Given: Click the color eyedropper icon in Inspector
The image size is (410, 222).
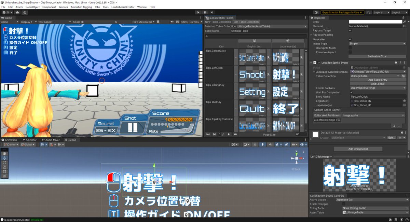Looking at the screenshot, I should pyautogui.click(x=405, y=22).
